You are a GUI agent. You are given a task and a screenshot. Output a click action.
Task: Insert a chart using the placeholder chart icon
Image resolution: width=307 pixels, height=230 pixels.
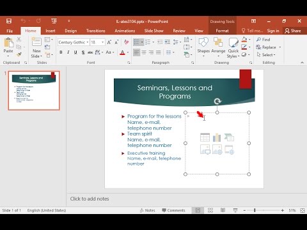point(217,137)
